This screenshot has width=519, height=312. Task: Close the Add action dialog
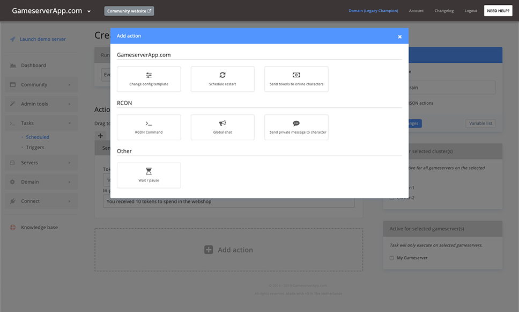(x=399, y=37)
